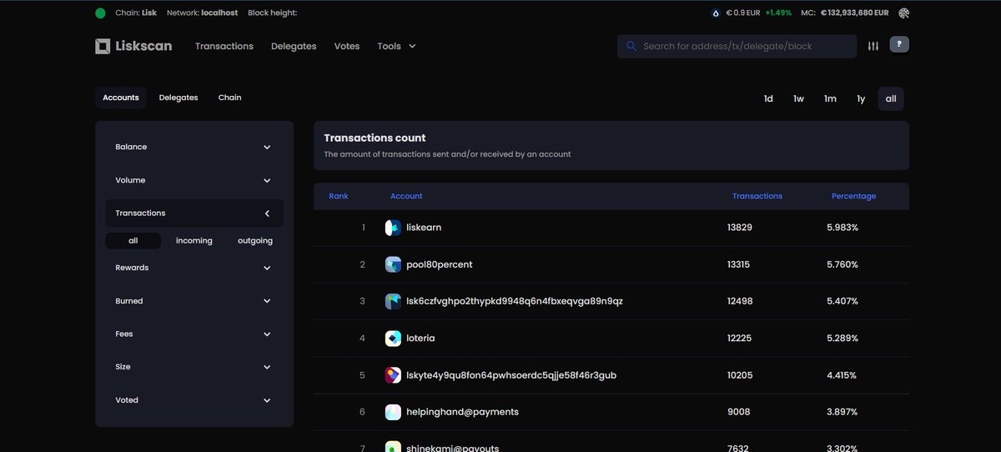Open the Votes nav menu item

click(347, 46)
